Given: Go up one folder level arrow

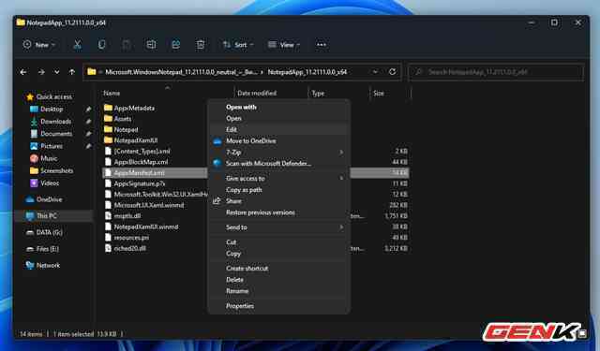Looking at the screenshot, I should (x=71, y=72).
